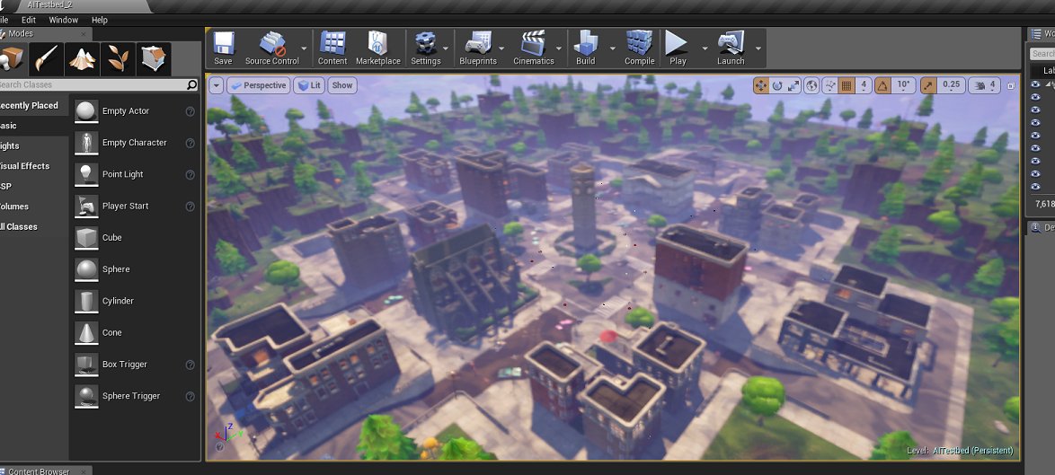Click the Perspective viewport button
Screen dimensions: 1055x475
[x=259, y=85]
